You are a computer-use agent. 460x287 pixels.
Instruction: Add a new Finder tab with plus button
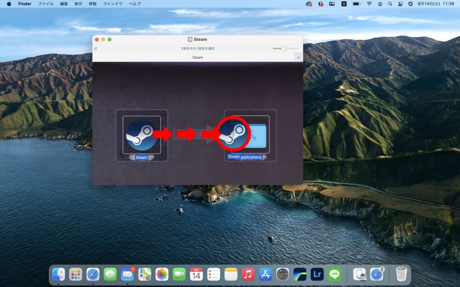[299, 57]
